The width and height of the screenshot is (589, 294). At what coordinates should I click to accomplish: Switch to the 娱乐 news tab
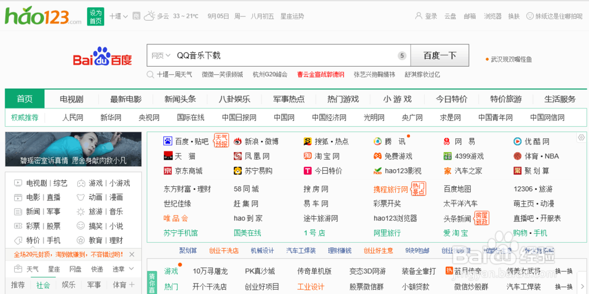point(68,285)
